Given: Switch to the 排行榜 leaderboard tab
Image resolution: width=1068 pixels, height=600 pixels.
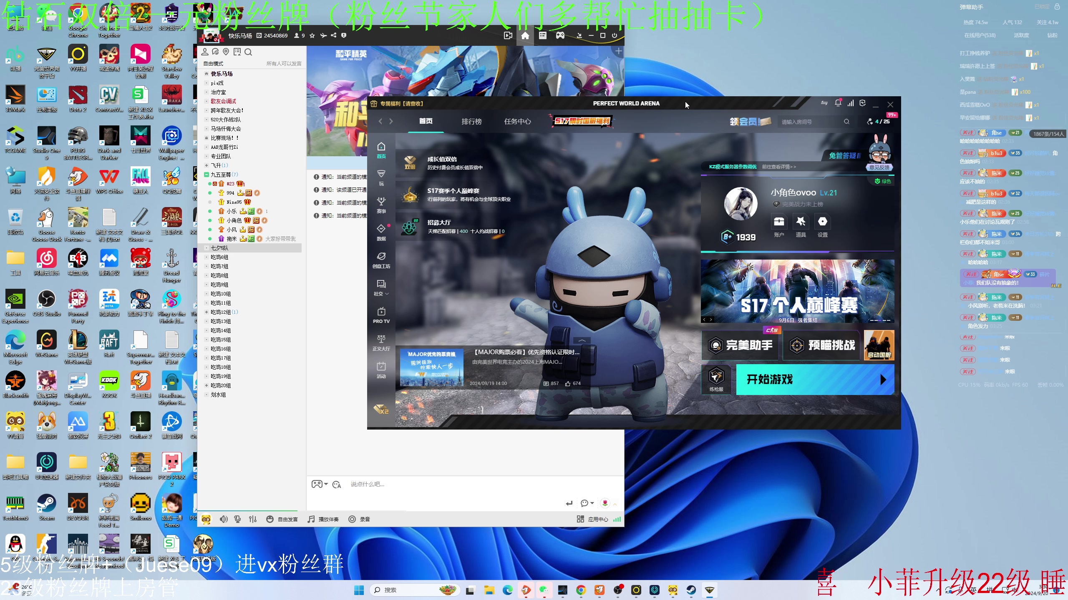Looking at the screenshot, I should click(471, 121).
